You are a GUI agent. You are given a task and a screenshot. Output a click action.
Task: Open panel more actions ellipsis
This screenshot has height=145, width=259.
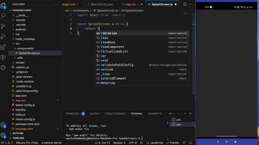click(x=179, y=114)
